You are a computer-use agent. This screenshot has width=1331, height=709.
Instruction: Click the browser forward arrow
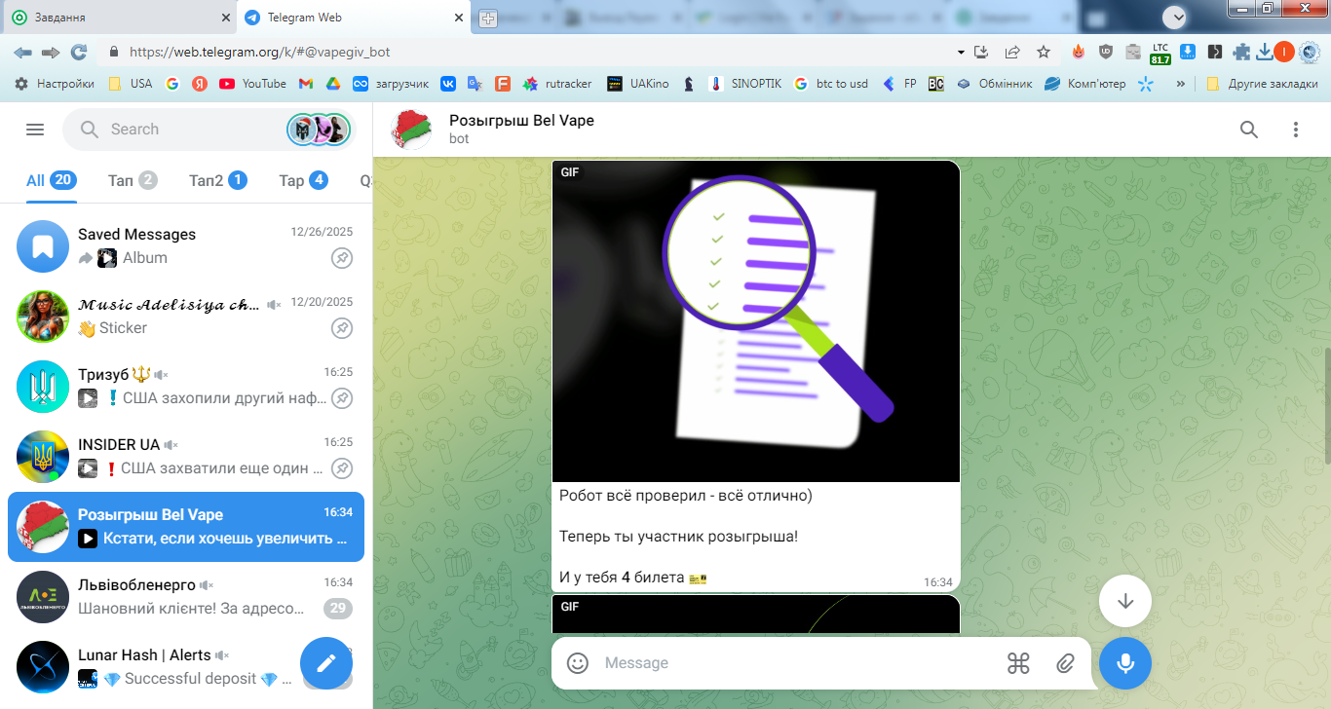tap(50, 52)
